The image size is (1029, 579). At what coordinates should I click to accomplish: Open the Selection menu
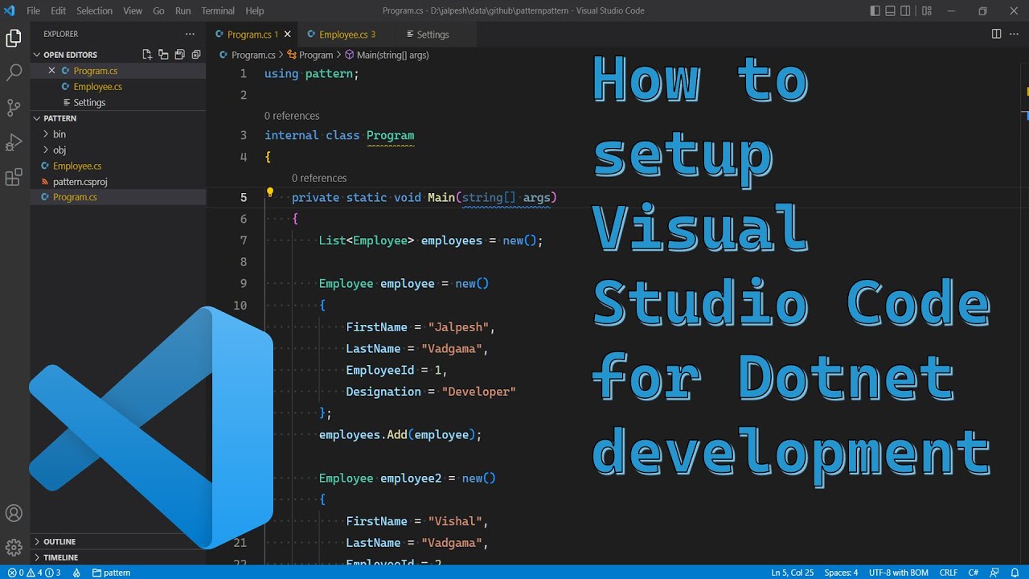(95, 10)
